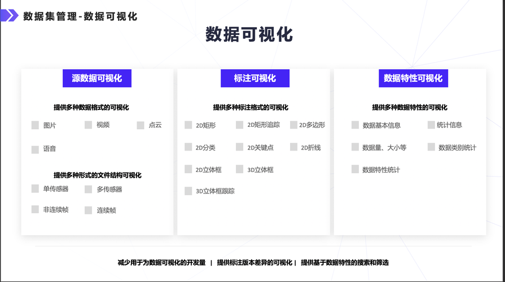Click the footer text 减少用于为数据可视化的开发量
Viewport: 505px width, 282px height.
click(x=162, y=263)
